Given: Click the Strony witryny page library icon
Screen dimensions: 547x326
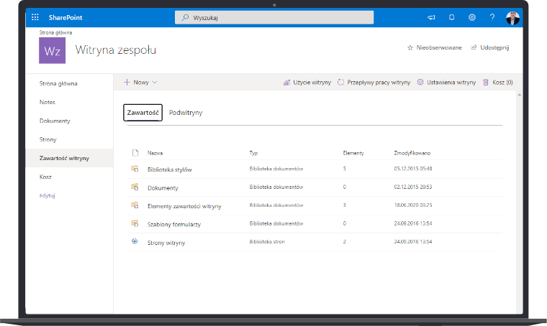Looking at the screenshot, I should (135, 241).
